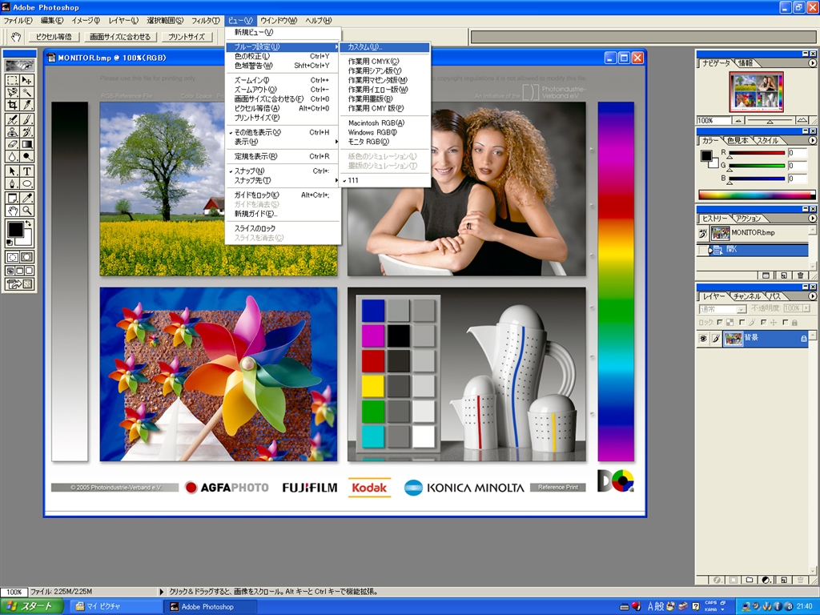Image resolution: width=820 pixels, height=615 pixels.
Task: Select the Eraser tool
Action: 12,144
